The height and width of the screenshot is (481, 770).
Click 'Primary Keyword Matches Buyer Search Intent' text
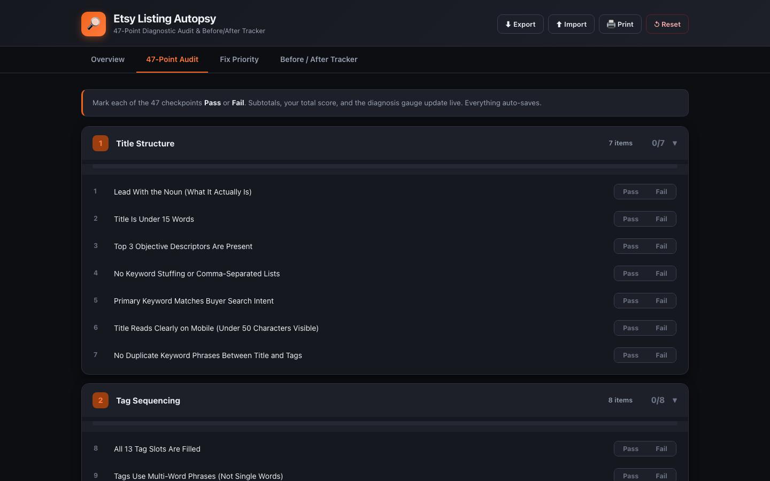194,301
